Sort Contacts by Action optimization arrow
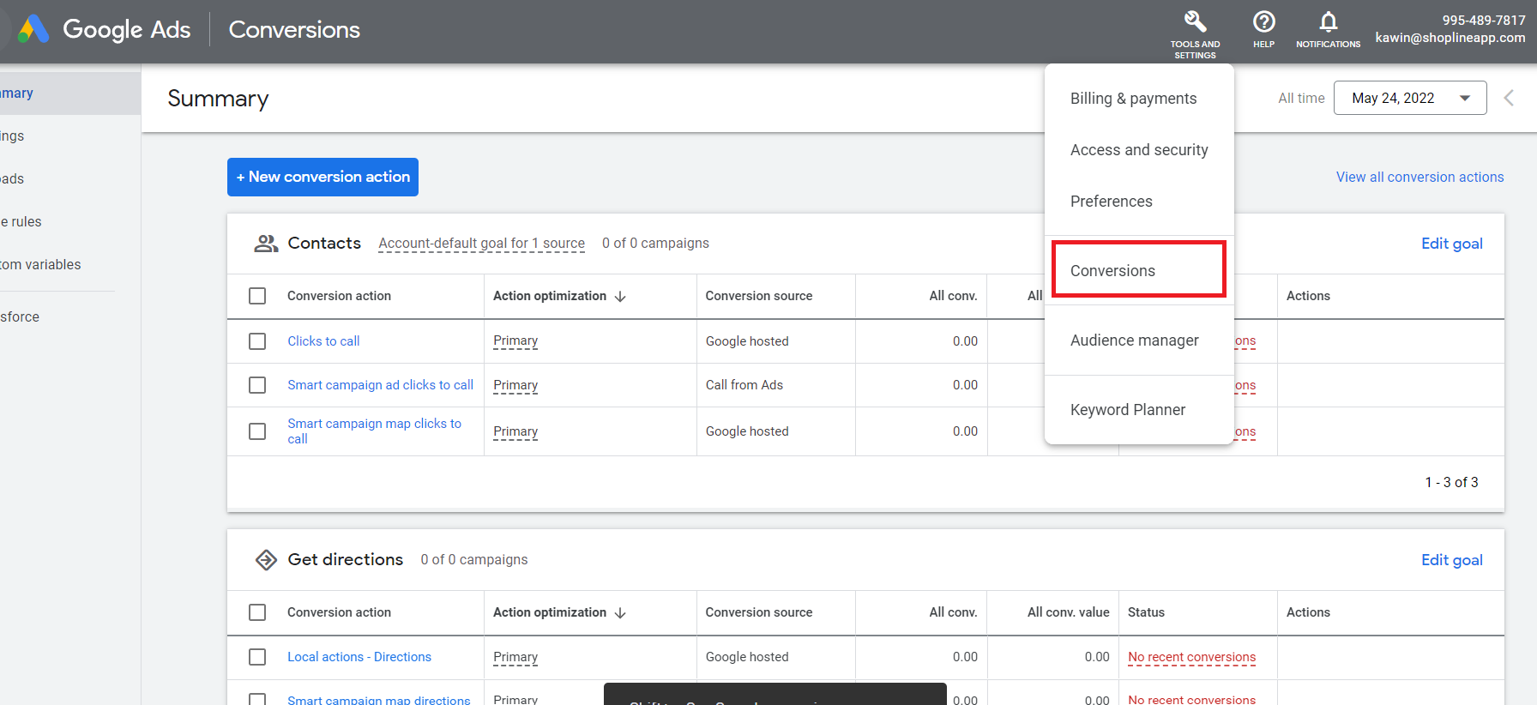This screenshot has width=1537, height=705. click(x=620, y=296)
